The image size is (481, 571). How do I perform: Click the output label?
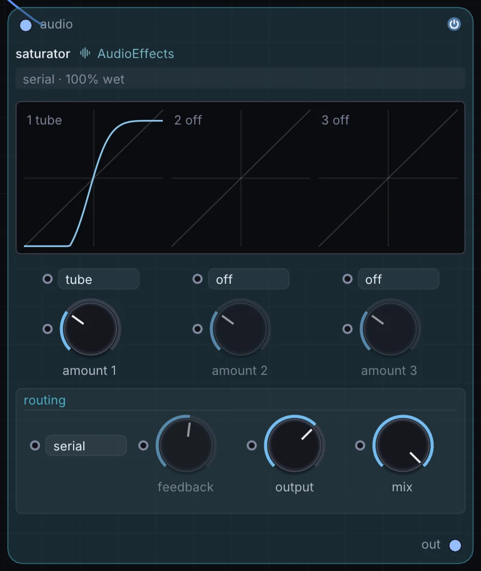click(x=295, y=487)
